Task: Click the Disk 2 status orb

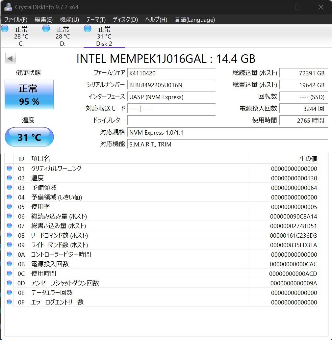Action: coord(88,29)
